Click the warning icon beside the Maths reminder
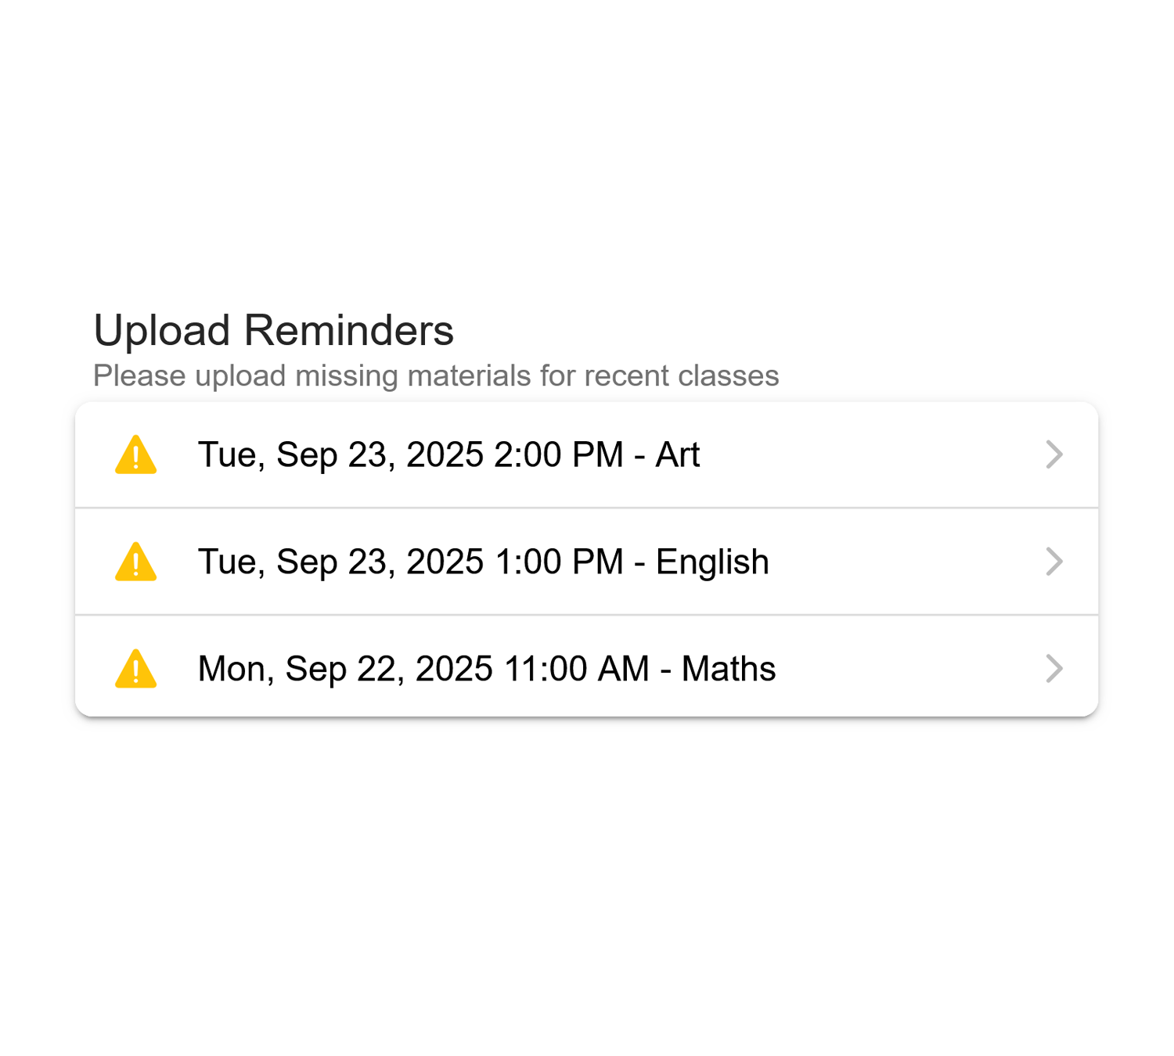 click(x=137, y=668)
